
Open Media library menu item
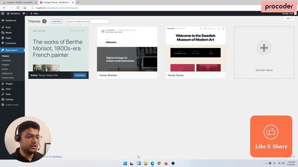[x=8, y=32]
